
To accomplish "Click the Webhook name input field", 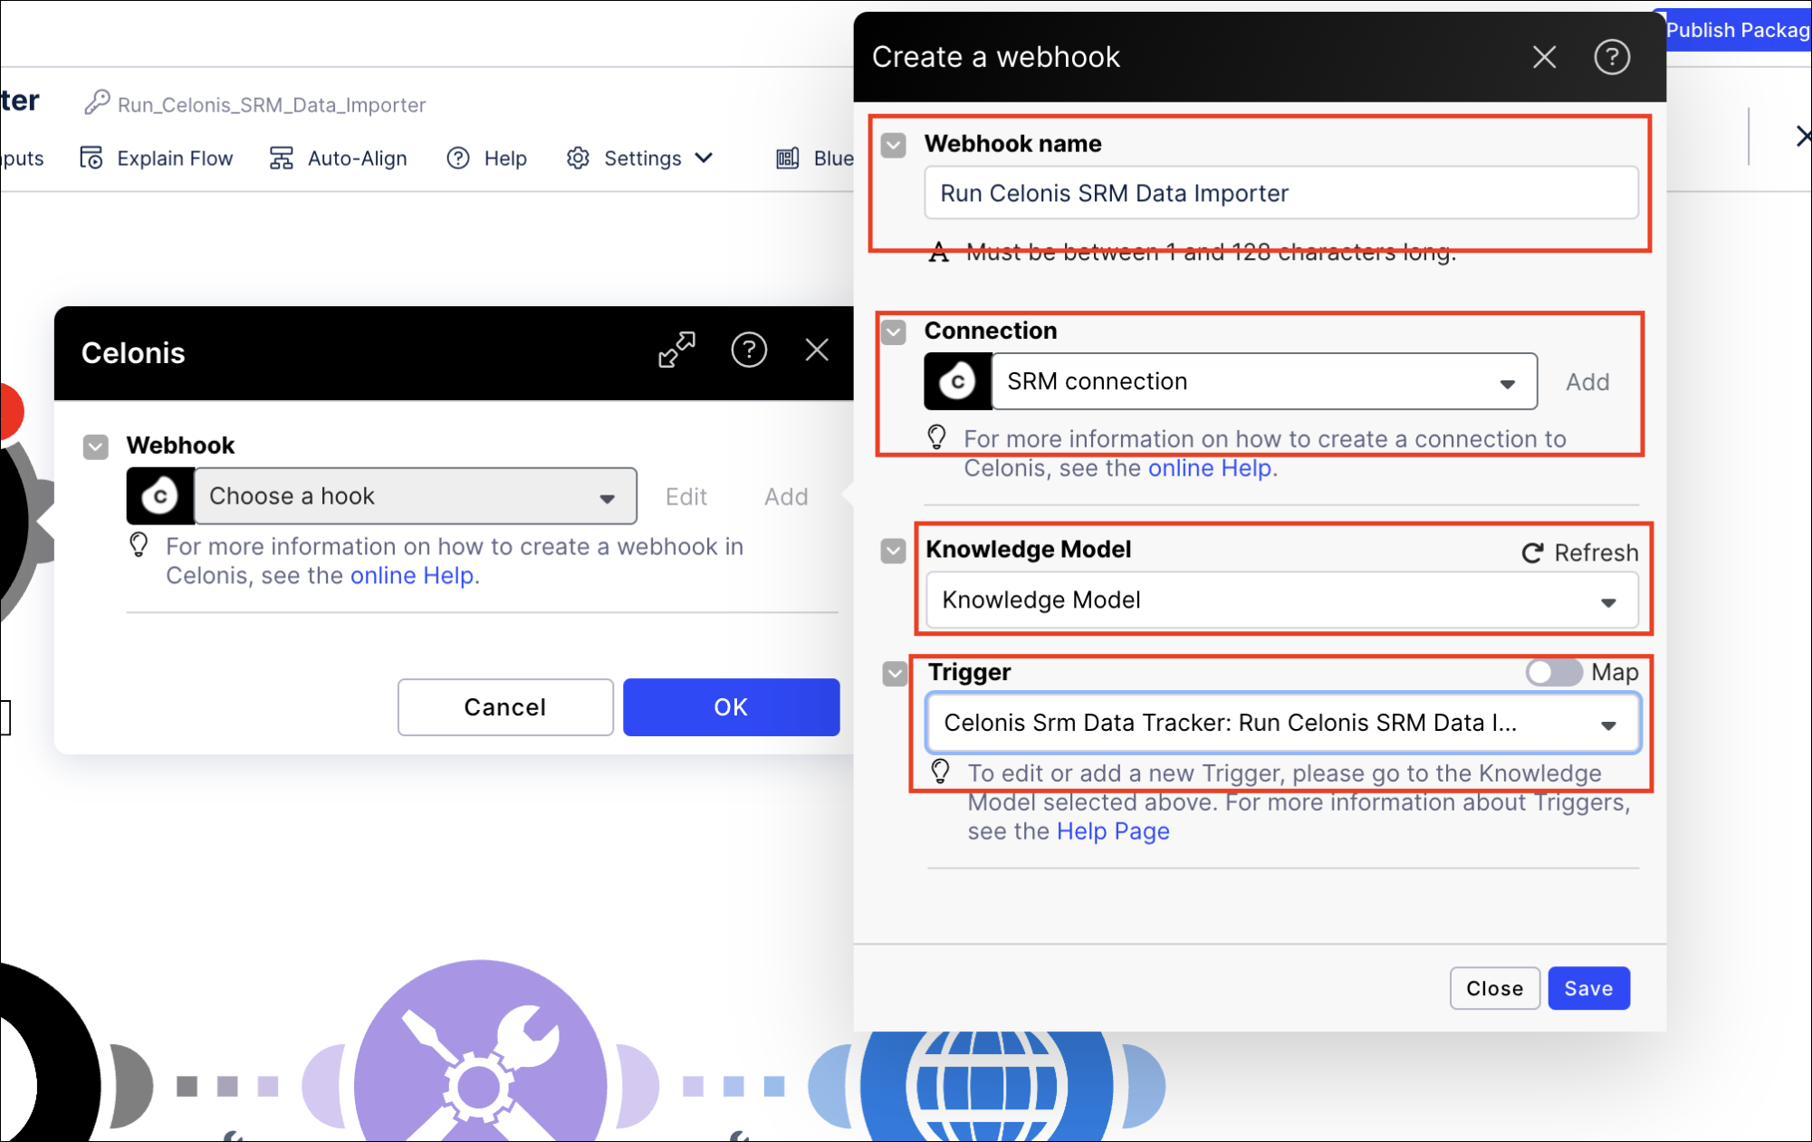I will (x=1280, y=193).
